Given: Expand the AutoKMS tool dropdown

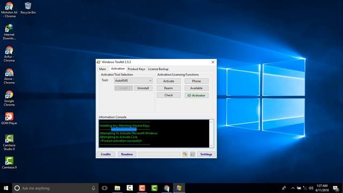Looking at the screenshot, I should pyautogui.click(x=150, y=80).
